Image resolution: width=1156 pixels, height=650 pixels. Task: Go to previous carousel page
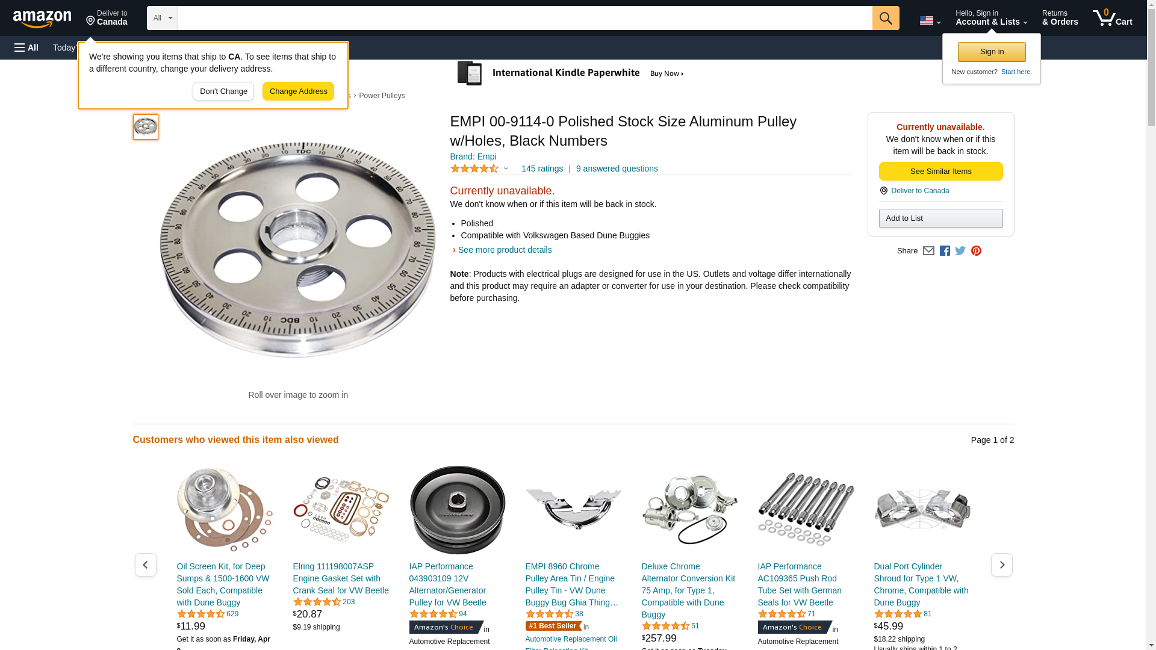coord(145,565)
